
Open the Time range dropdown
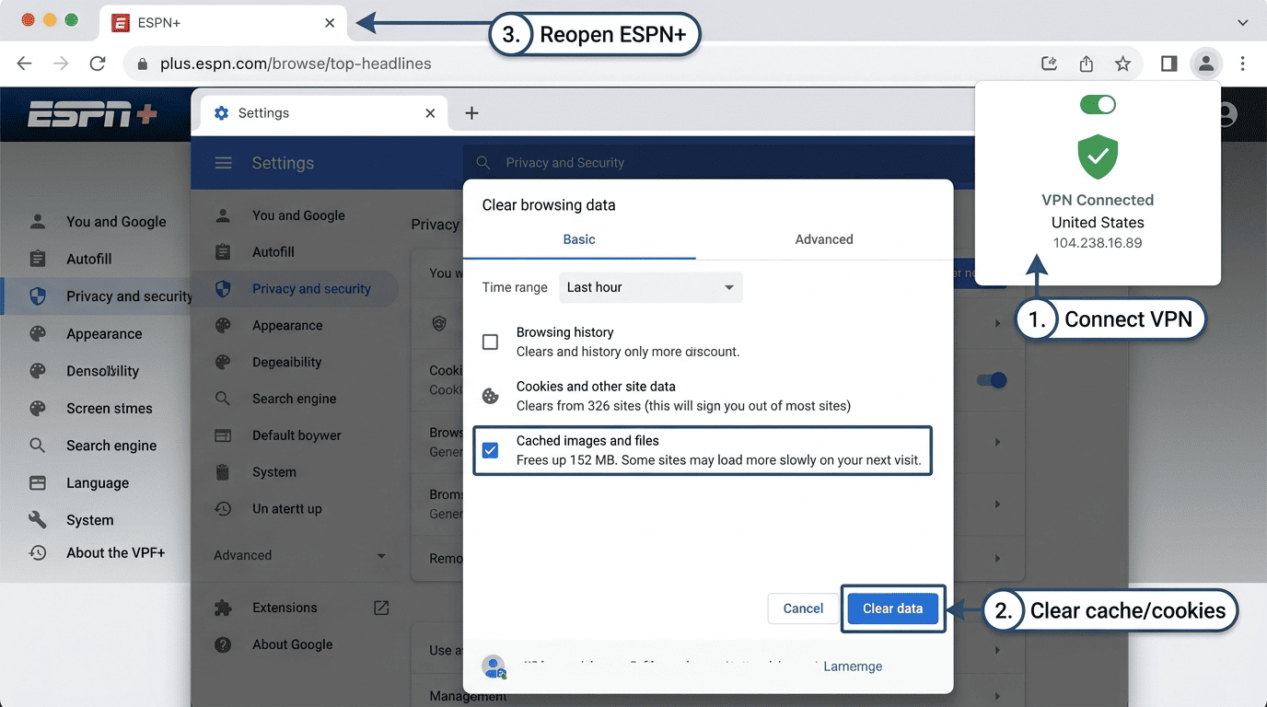pyautogui.click(x=651, y=287)
